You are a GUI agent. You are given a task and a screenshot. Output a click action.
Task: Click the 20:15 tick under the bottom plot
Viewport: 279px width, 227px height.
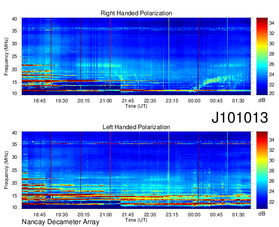[84, 215]
